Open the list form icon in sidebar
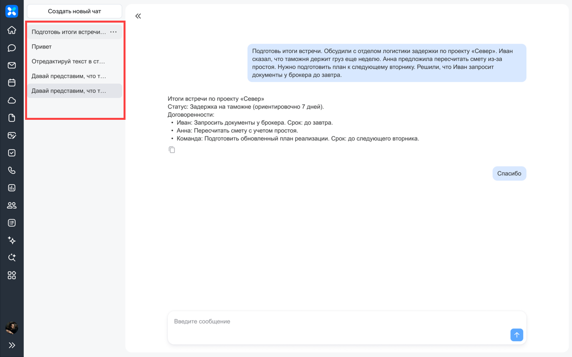Screen dimensions: 572x357 pyautogui.click(x=12, y=223)
